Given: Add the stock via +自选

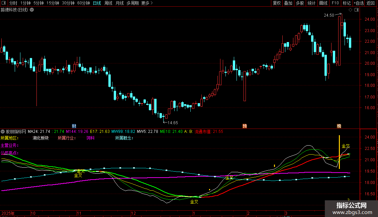Looking at the screenshot, I should click(358, 3).
